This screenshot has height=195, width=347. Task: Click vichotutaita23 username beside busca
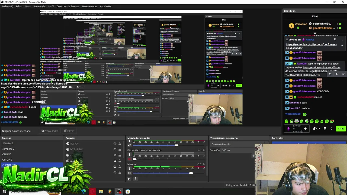click(x=306, y=97)
